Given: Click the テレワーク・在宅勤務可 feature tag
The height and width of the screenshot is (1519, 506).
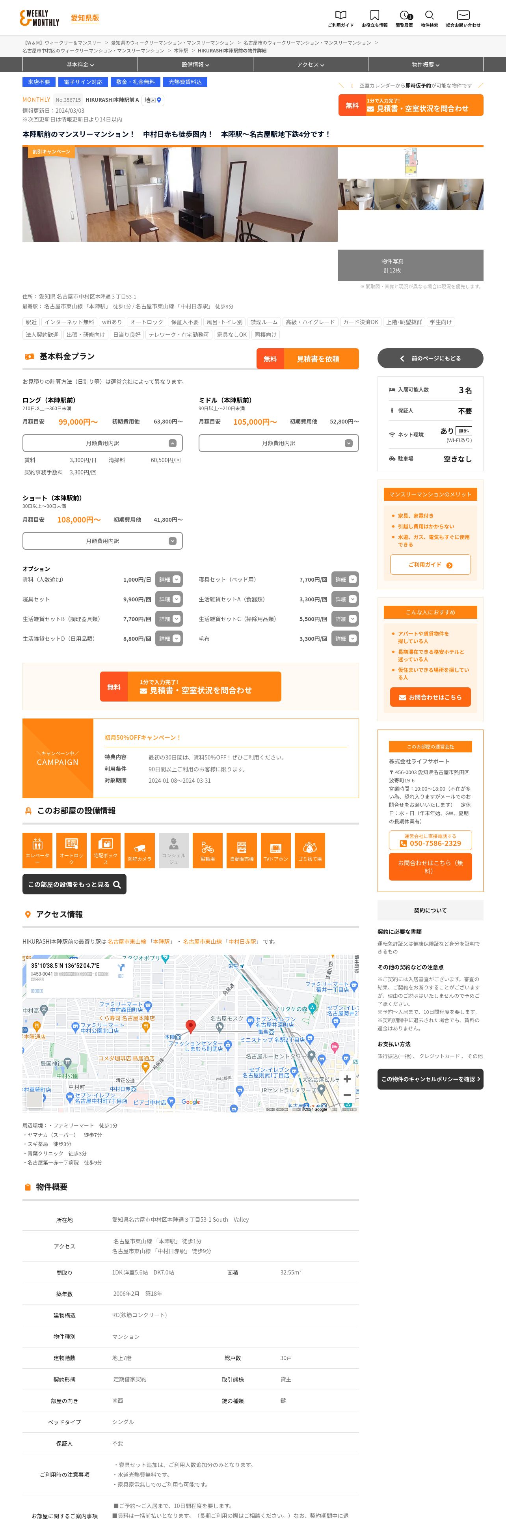Looking at the screenshot, I should (x=179, y=334).
